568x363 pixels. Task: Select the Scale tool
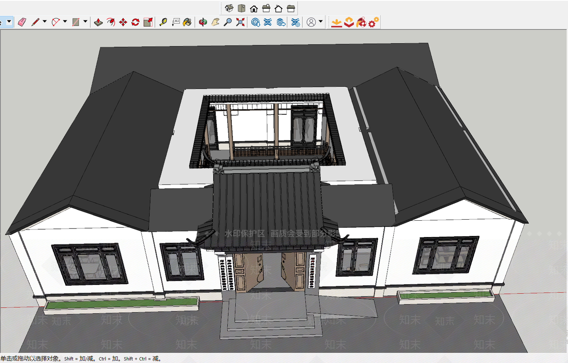(148, 22)
